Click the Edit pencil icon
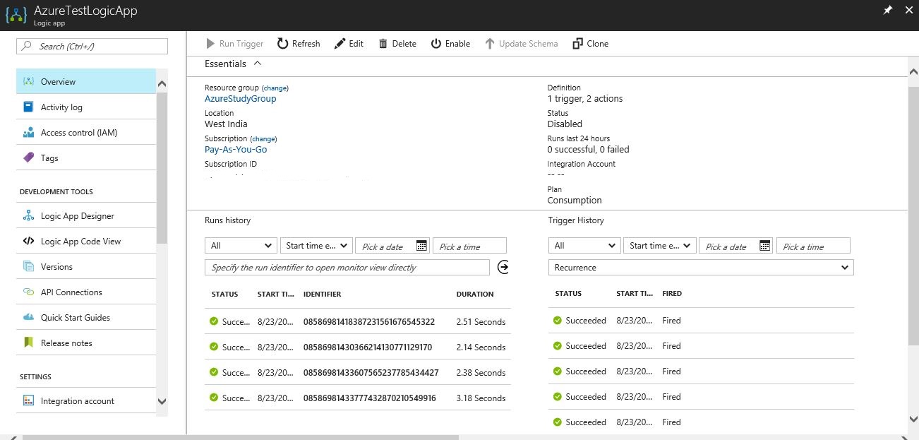This screenshot has height=440, width=919. (x=340, y=44)
